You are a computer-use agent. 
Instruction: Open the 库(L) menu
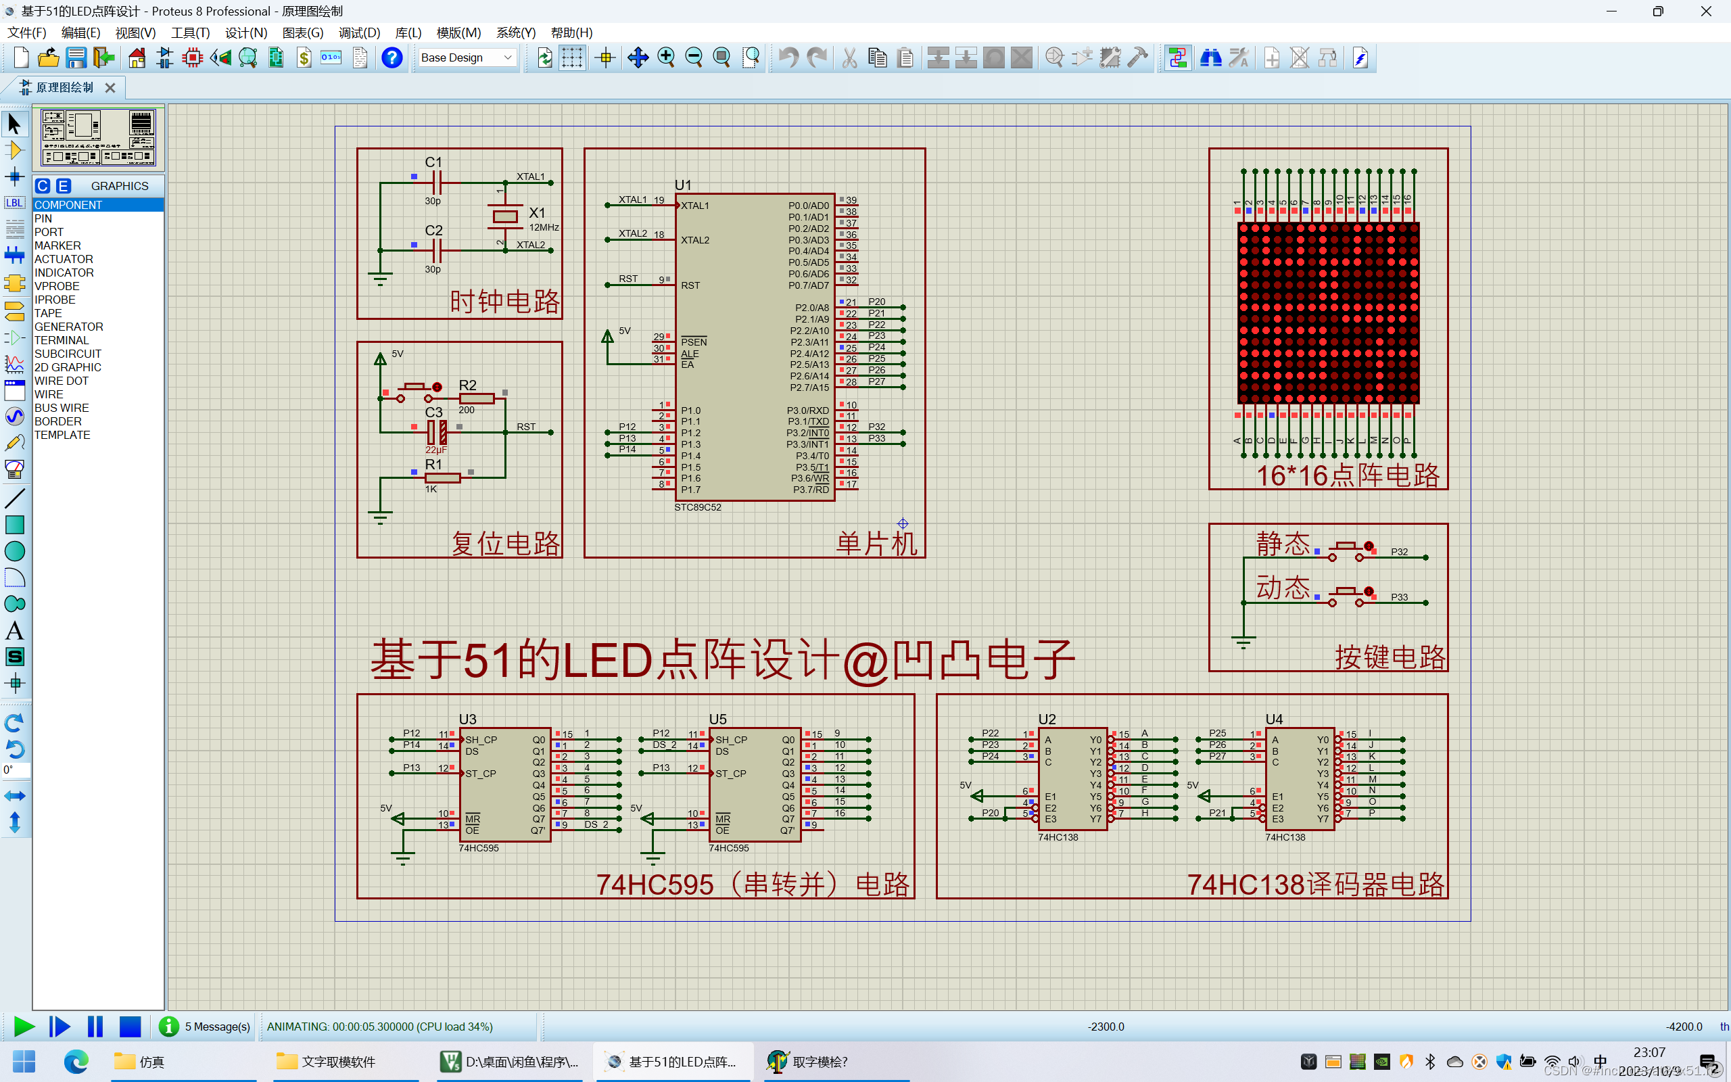click(x=408, y=33)
